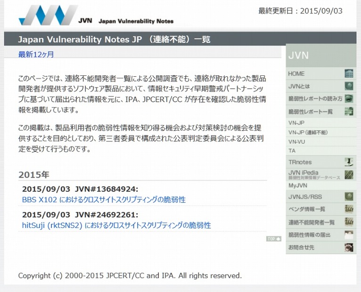The image size is (361, 292).
Task: Click the globe icon beside JVNとは
Action: pos(349,86)
